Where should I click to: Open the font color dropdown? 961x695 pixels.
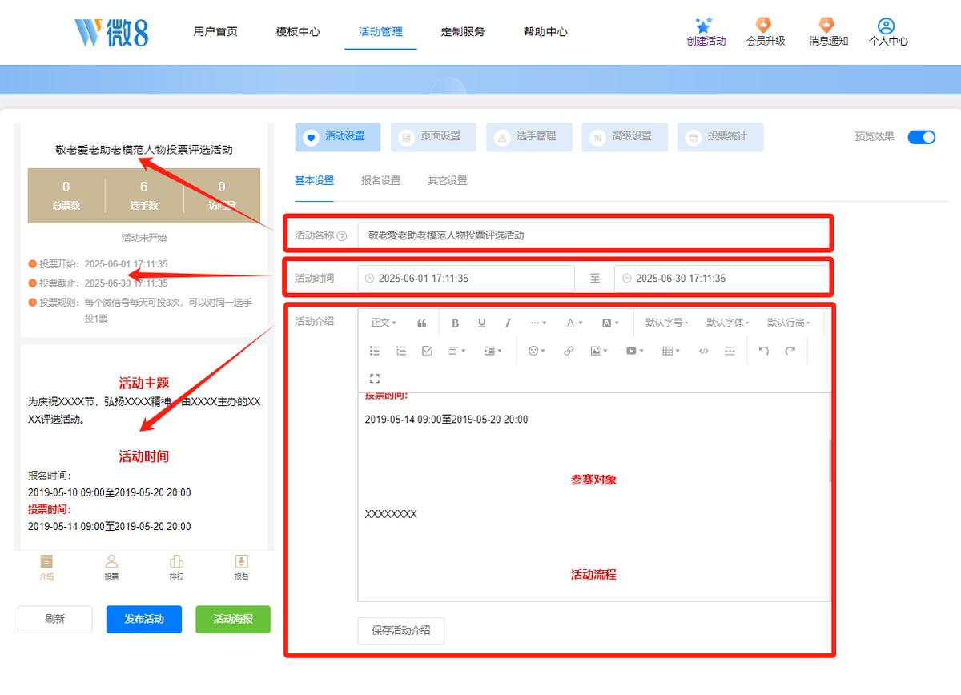pyautogui.click(x=574, y=323)
